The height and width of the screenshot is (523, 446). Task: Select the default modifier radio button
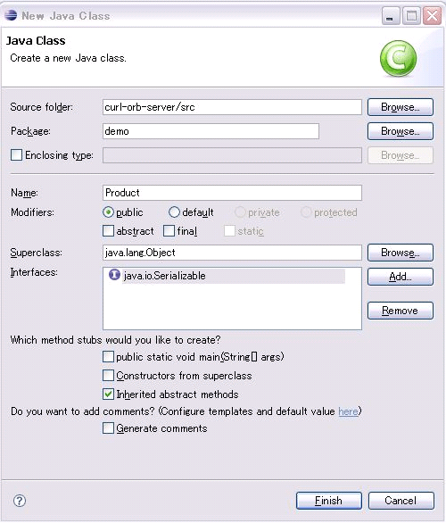pyautogui.click(x=174, y=212)
